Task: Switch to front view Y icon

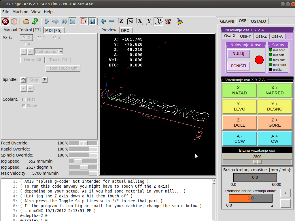Action: pos(149,21)
